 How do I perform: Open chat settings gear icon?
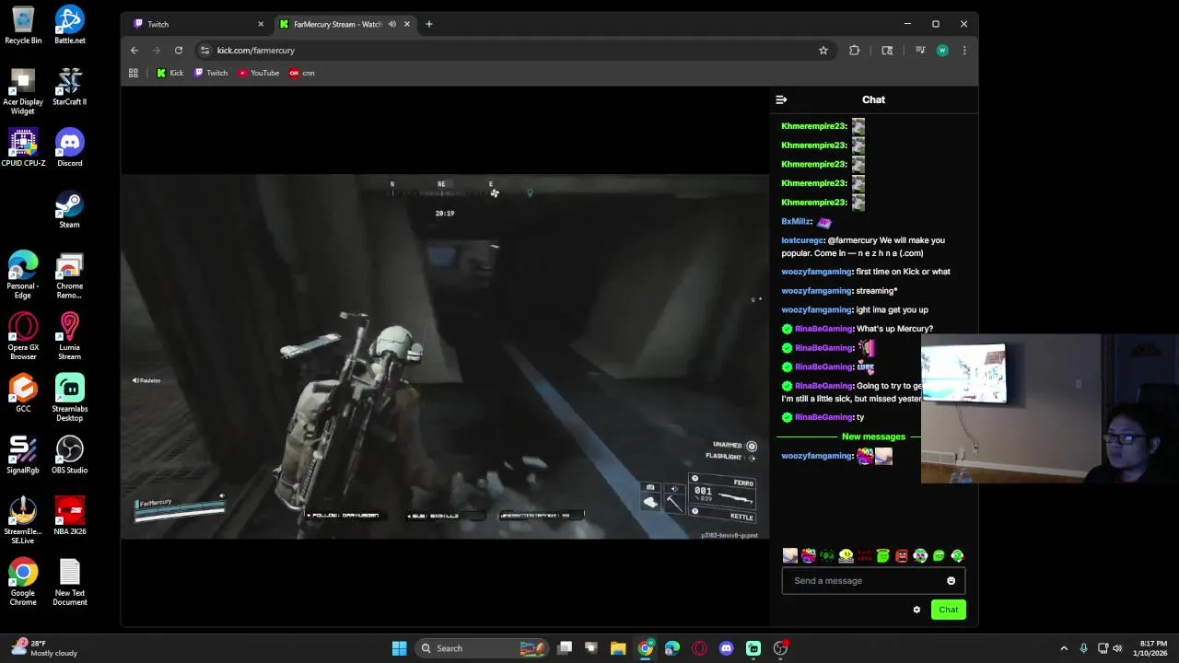[x=916, y=610]
